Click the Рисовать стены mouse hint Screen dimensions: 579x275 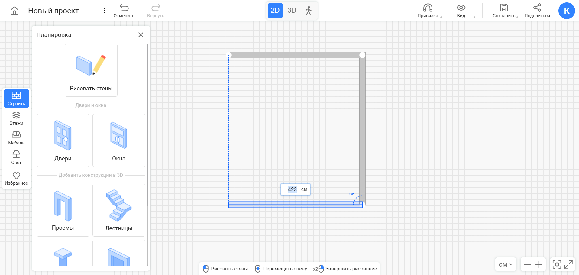tap(225, 269)
